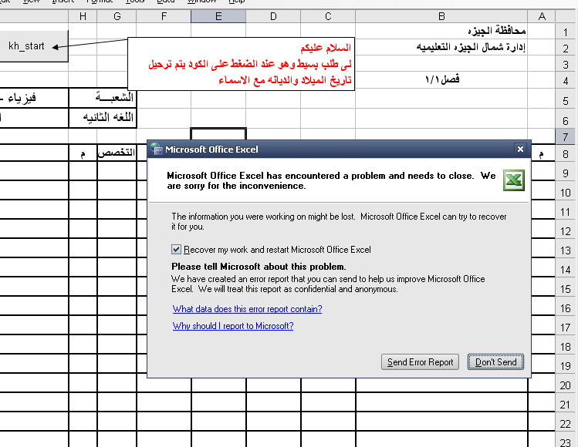The height and width of the screenshot is (447, 578).
Task: Click the Don't Send button
Action: pos(495,362)
